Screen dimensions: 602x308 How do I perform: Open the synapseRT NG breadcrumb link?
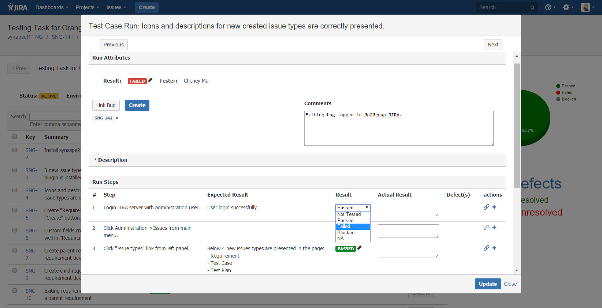[x=25, y=37]
